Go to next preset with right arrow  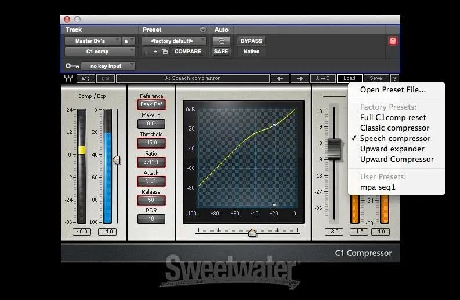coord(299,78)
